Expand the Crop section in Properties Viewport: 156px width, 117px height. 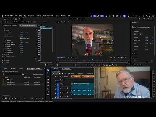(x=133, y=54)
